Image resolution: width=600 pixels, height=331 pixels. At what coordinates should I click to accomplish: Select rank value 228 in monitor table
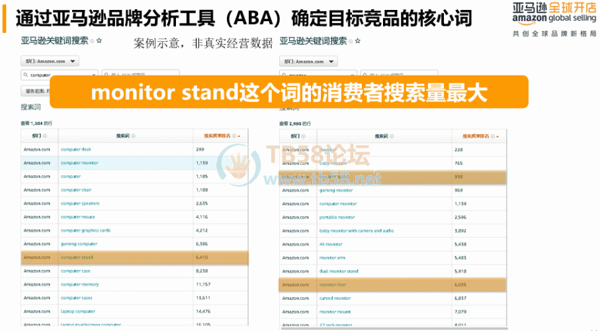[458, 150]
